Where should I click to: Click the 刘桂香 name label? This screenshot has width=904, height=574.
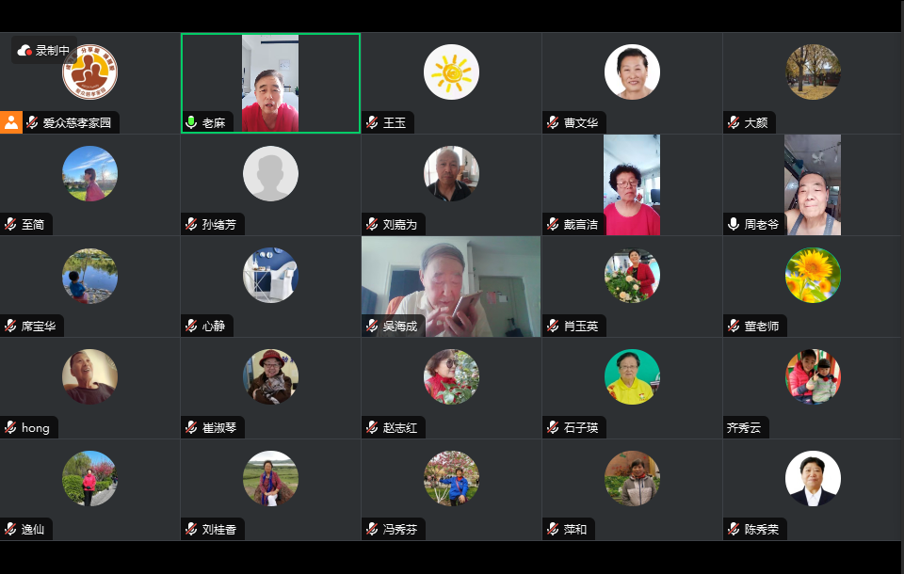pos(219,529)
